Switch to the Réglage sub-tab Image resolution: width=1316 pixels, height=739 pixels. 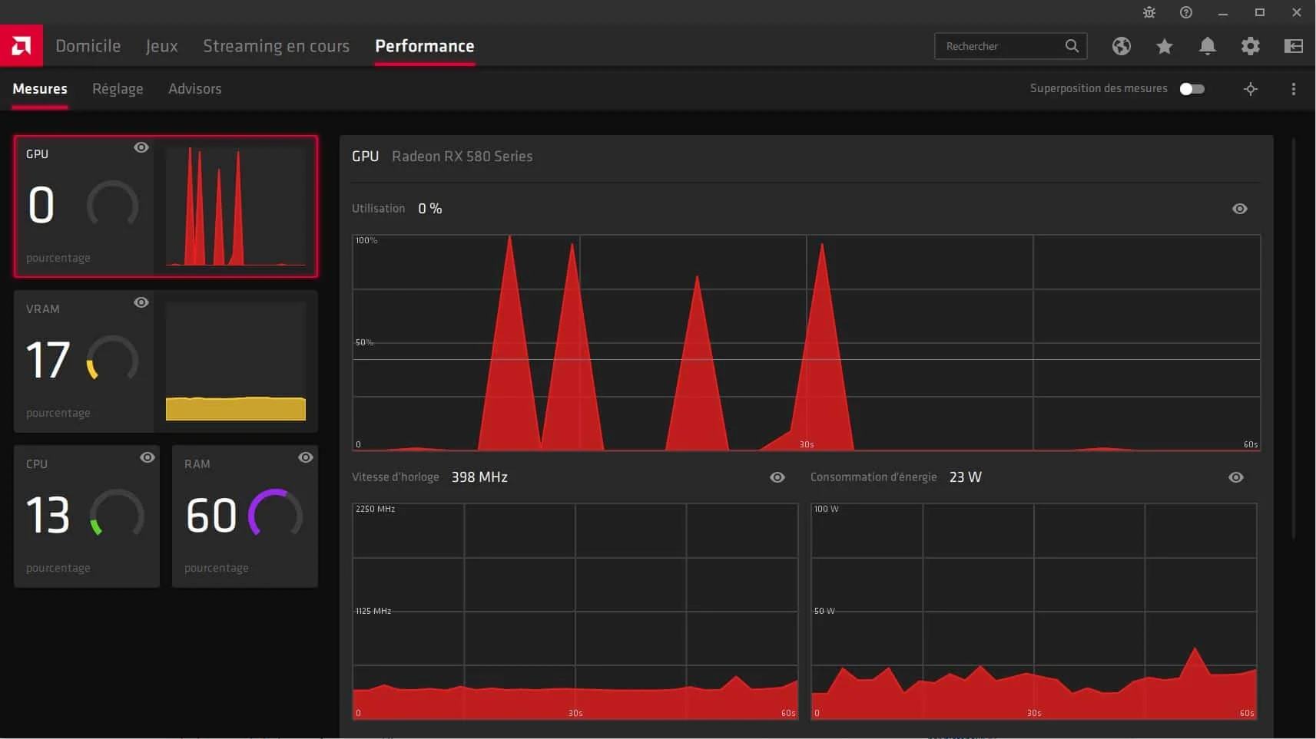[x=118, y=89]
